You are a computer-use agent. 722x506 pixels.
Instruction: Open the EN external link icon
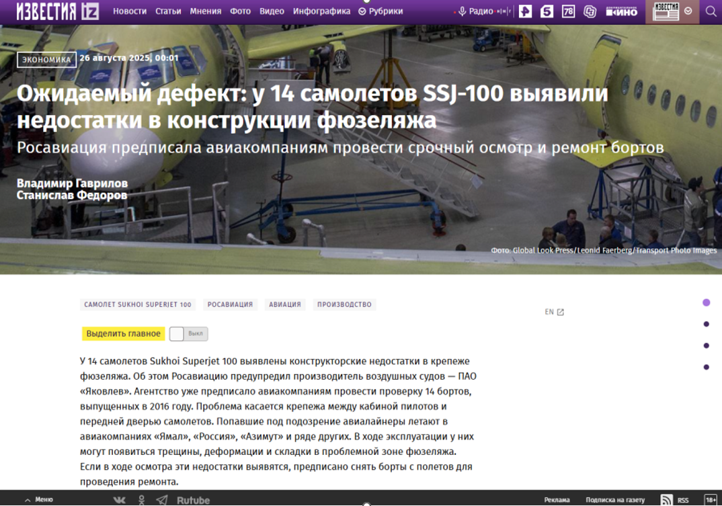pos(560,312)
